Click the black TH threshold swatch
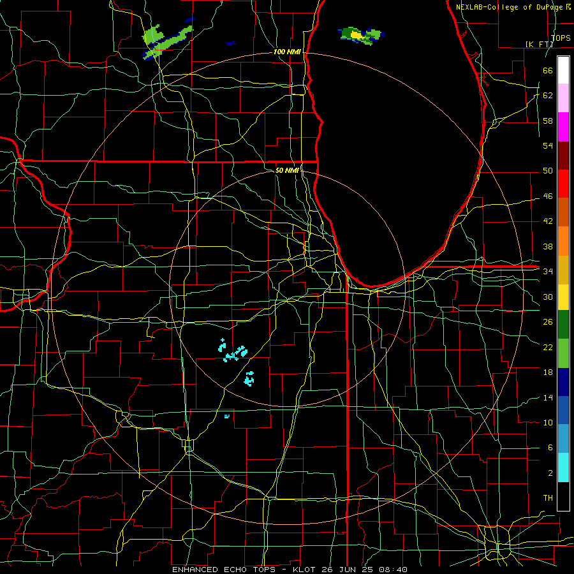This screenshot has height=574, width=574. pyautogui.click(x=563, y=496)
